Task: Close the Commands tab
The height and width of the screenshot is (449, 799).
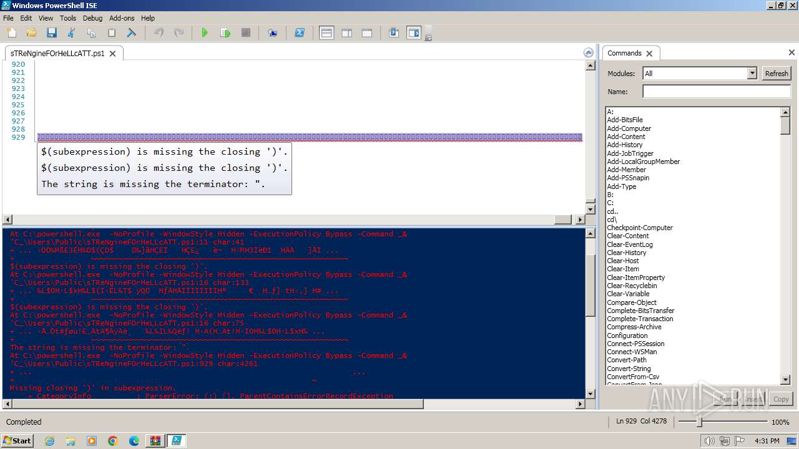Action: 649,54
